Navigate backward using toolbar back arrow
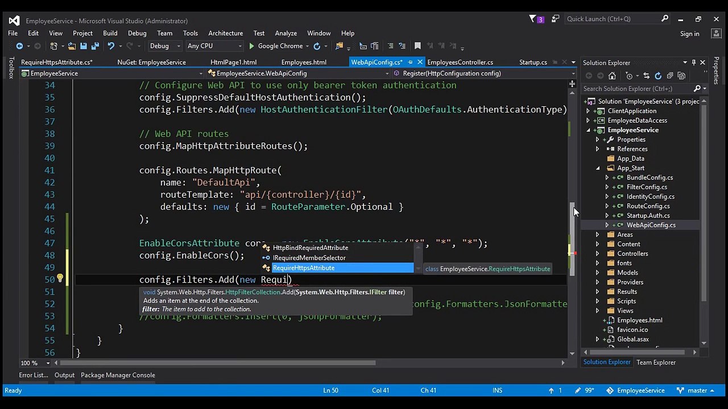728x409 pixels. tap(19, 46)
